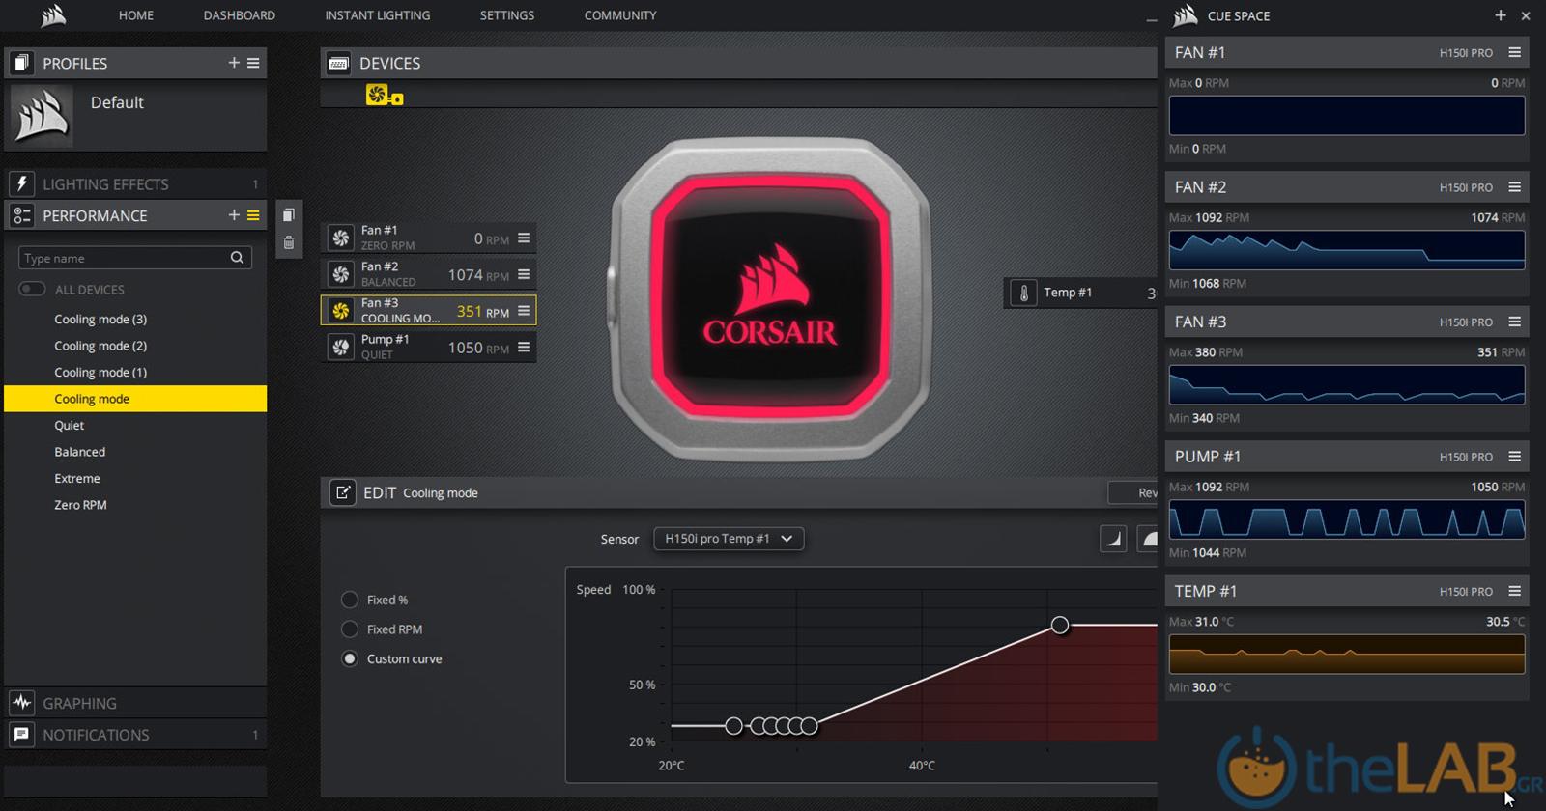Click the Temp #1 thermometer icon
The image size is (1546, 811).
pyautogui.click(x=1023, y=293)
